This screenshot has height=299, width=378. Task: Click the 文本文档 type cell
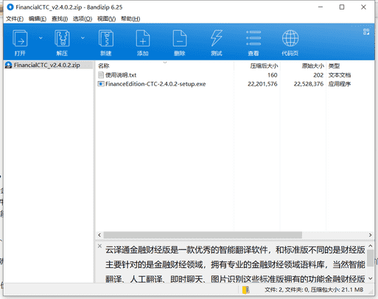pyautogui.click(x=340, y=75)
